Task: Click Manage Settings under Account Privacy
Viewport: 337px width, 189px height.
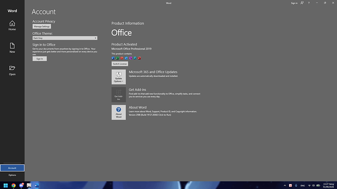Action: [x=42, y=26]
